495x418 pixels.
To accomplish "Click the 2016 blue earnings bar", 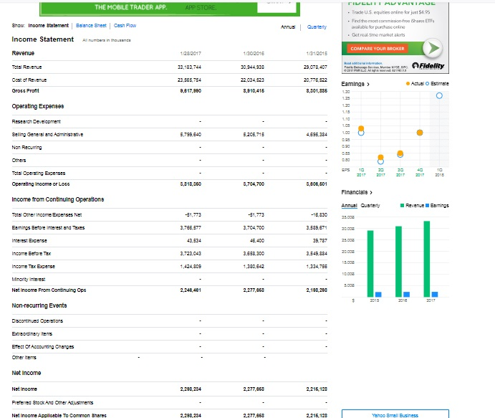I will (407, 294).
